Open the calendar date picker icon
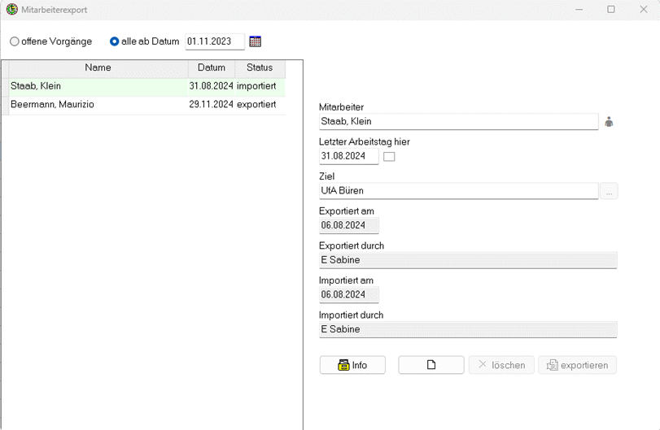The image size is (660, 430). click(255, 41)
